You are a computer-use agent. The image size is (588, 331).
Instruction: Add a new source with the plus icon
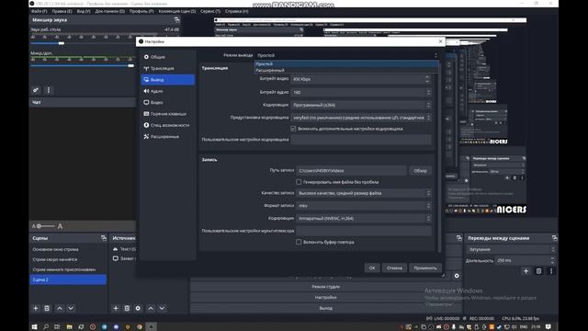[116, 308]
